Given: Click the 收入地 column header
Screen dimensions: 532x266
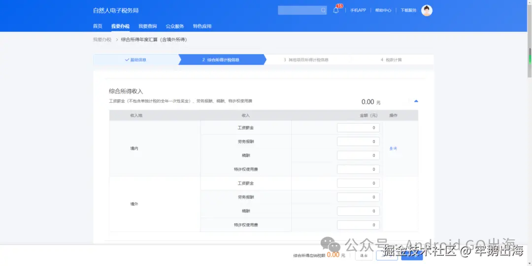Looking at the screenshot, I should coord(136,116).
